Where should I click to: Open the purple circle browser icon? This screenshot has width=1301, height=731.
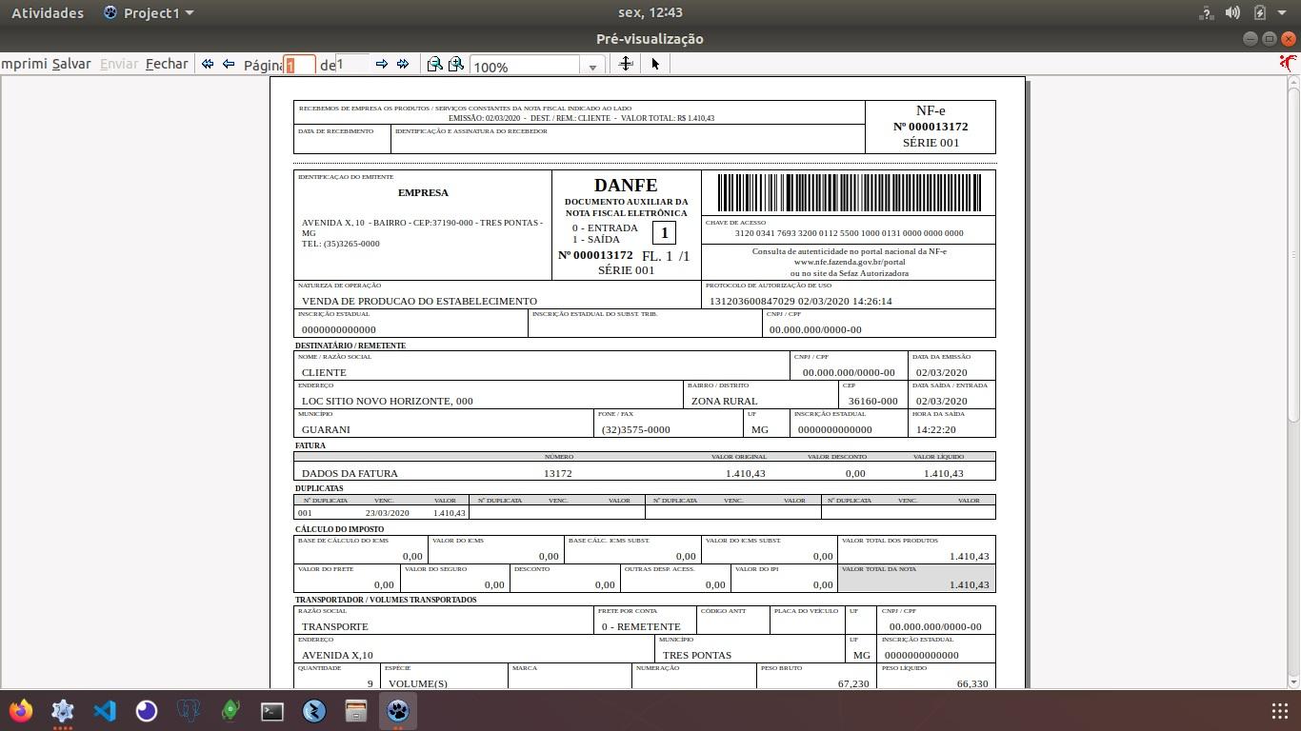147,711
